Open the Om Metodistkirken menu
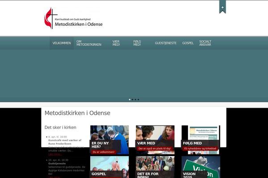Image resolution: width=268 pixels, height=178 pixels. click(89, 43)
